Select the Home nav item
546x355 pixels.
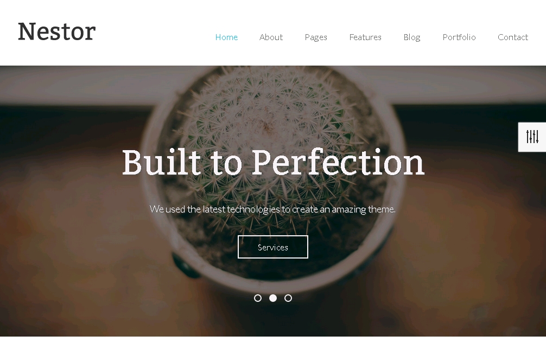tap(226, 37)
